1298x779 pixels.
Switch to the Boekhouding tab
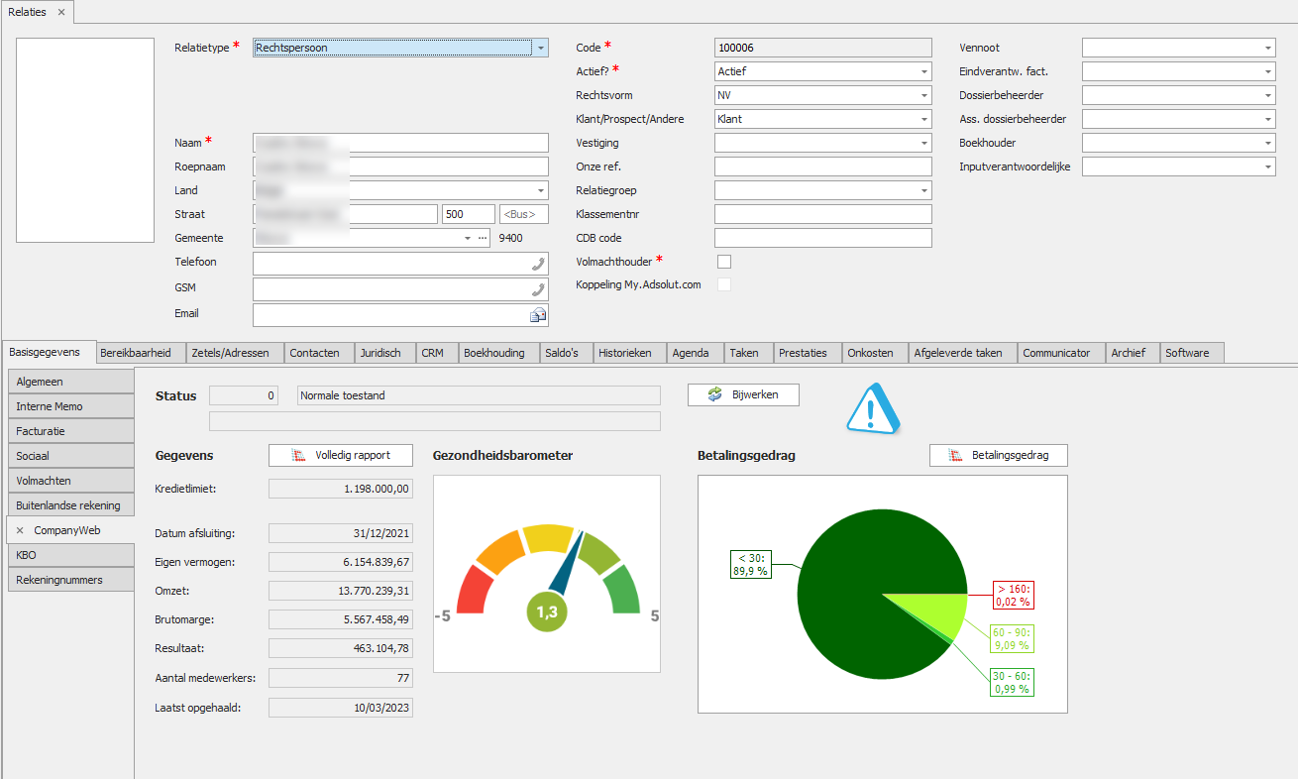pyautogui.click(x=494, y=353)
